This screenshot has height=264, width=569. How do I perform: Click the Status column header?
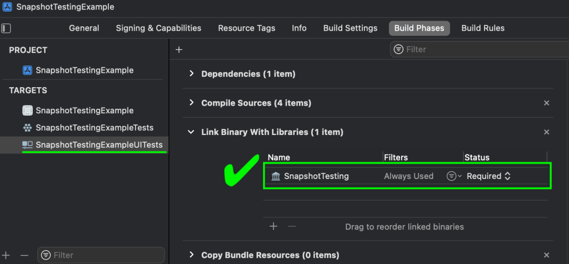477,157
